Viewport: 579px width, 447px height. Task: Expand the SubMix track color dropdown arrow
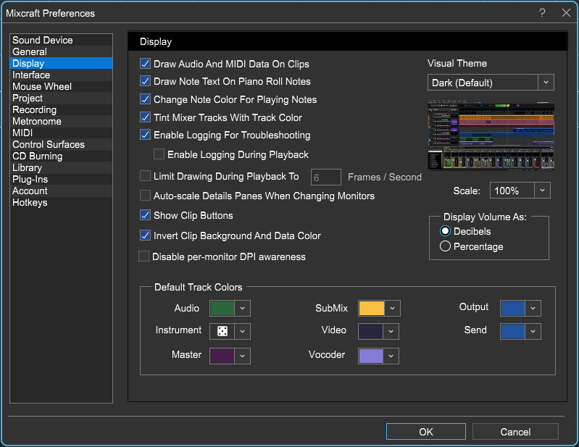[392, 308]
